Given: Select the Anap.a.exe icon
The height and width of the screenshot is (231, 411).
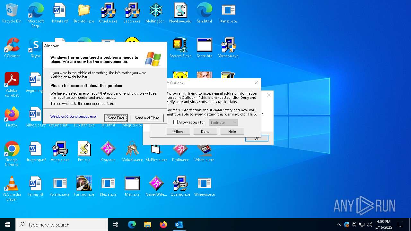Looking at the screenshot, I should coord(60,152).
